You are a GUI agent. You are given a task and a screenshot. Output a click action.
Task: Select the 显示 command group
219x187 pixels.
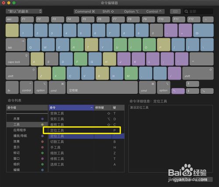pos(27,147)
